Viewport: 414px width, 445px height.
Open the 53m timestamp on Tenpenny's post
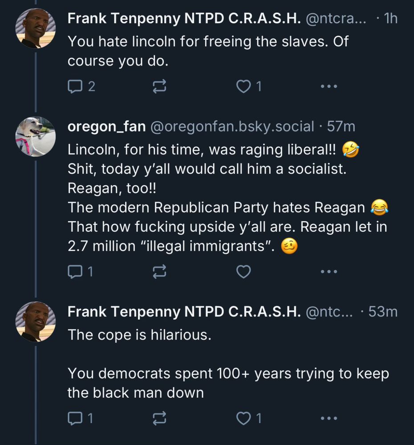[383, 312]
